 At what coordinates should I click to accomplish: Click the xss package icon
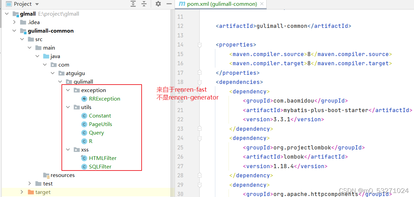[77, 150]
